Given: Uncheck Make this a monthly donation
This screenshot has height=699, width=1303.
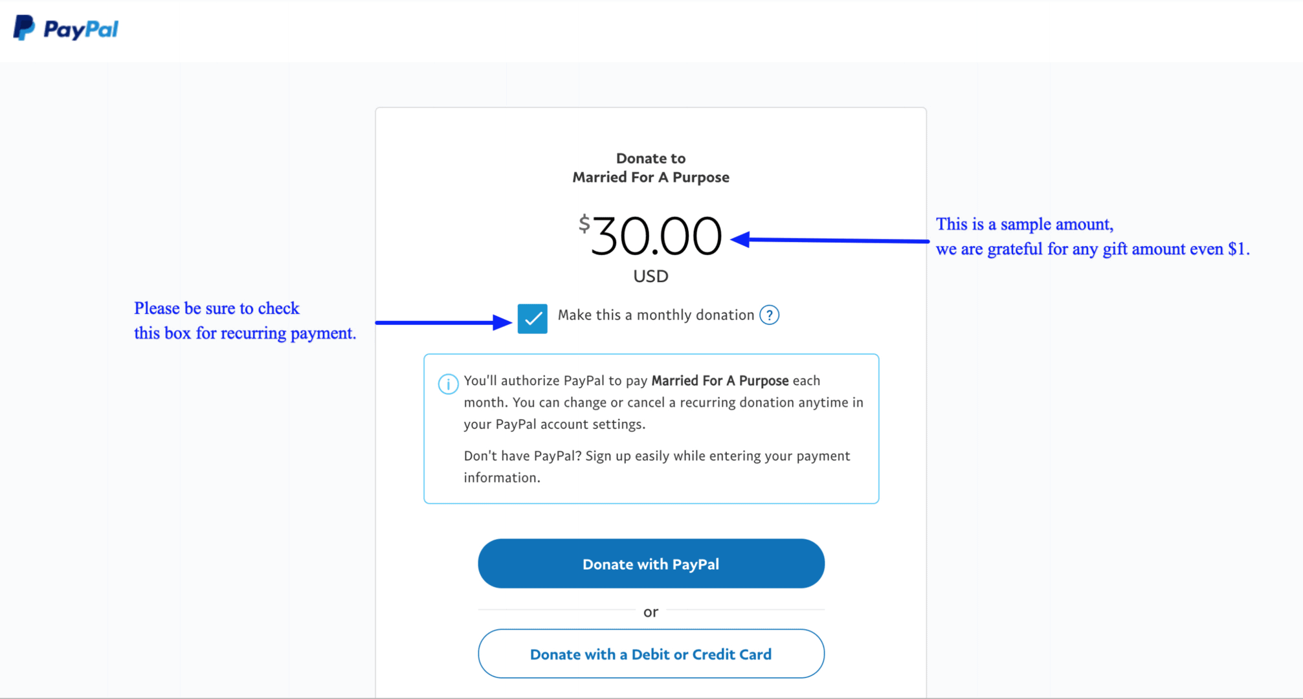Looking at the screenshot, I should pos(533,318).
